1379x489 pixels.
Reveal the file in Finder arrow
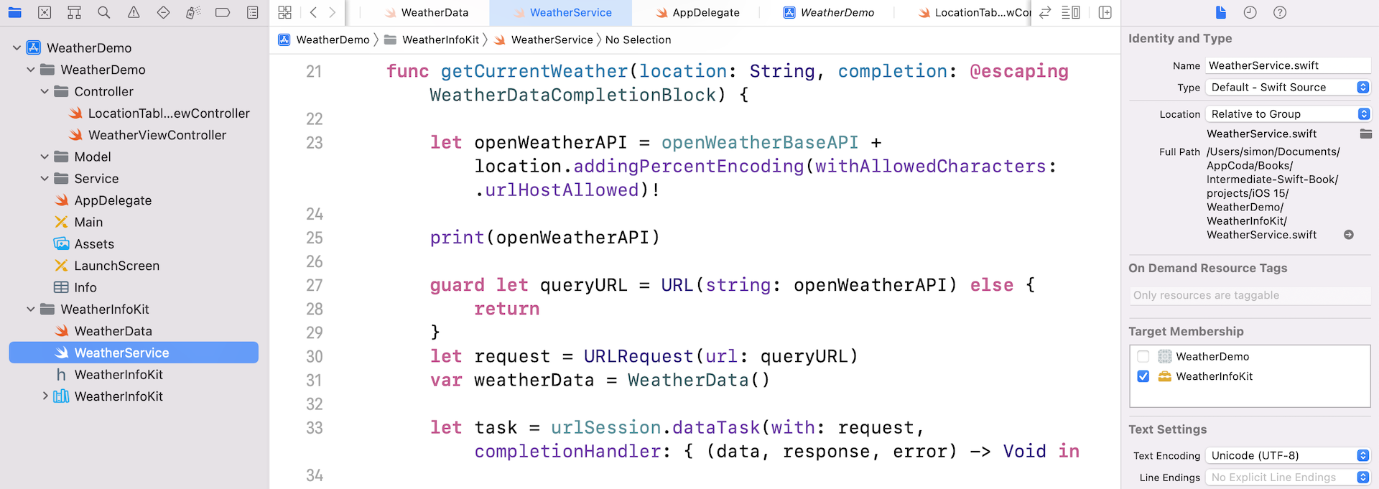click(x=1348, y=235)
